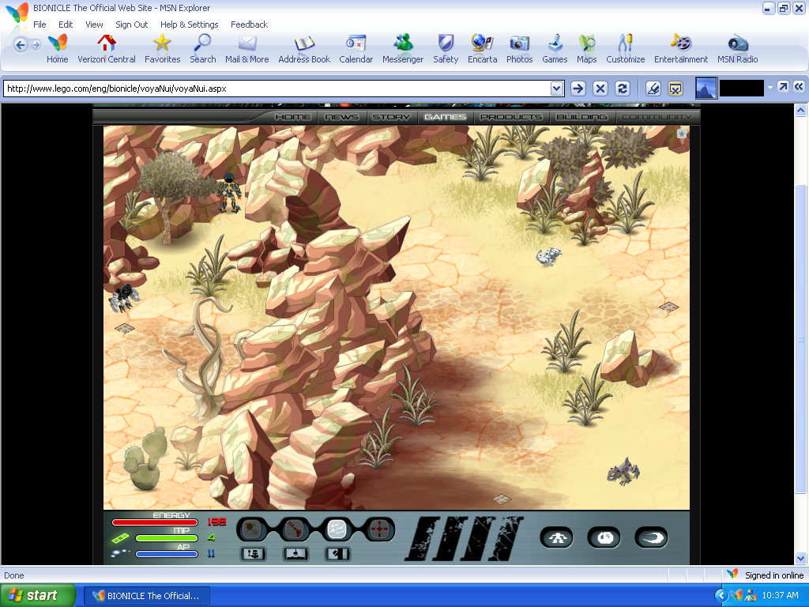Open MSN Radio
The width and height of the screenshot is (809, 607).
click(738, 50)
